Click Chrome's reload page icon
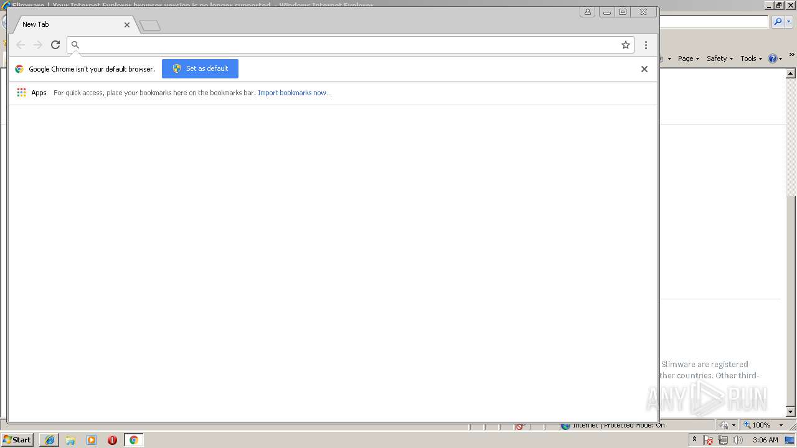This screenshot has height=448, width=797. 55,45
